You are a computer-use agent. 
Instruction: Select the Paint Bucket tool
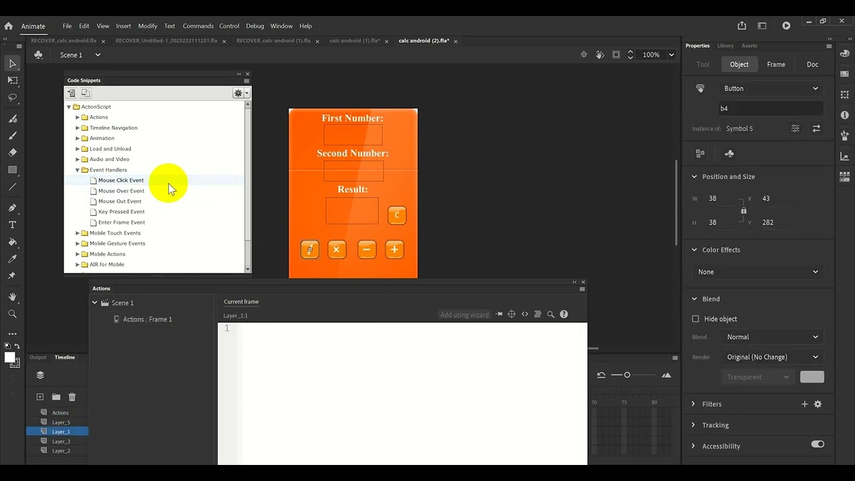(12, 242)
